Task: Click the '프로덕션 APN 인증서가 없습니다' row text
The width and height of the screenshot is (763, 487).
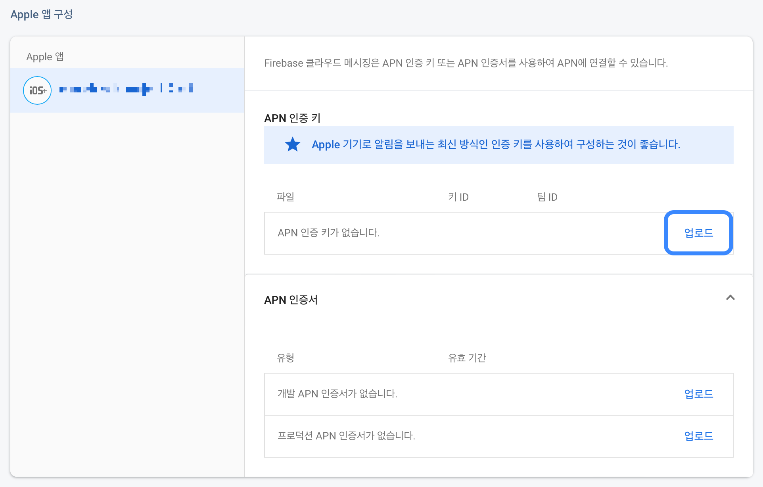Action: [346, 436]
